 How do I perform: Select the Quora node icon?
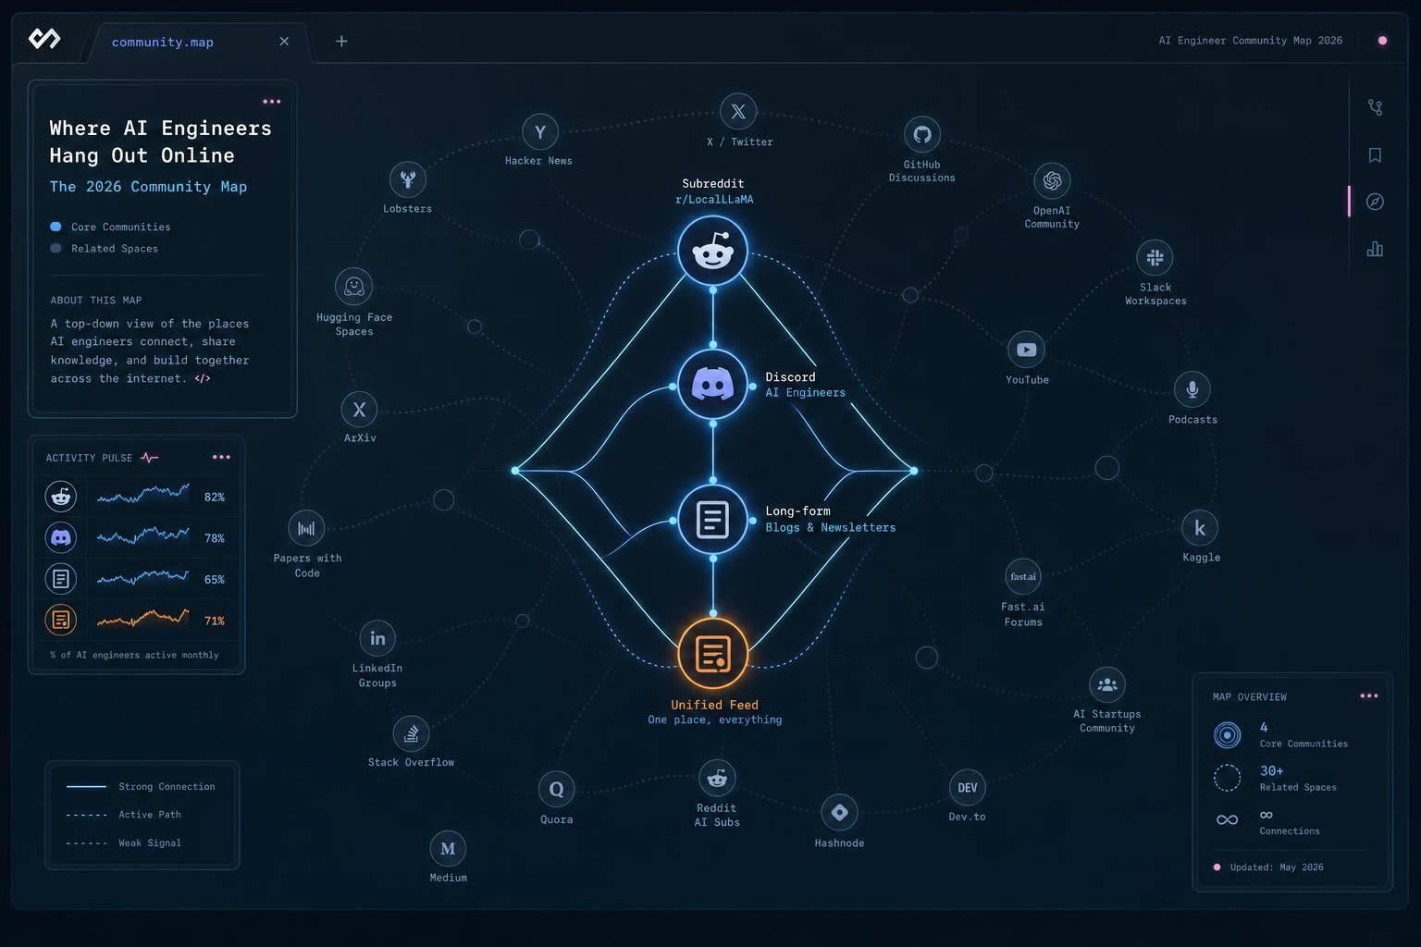click(556, 789)
